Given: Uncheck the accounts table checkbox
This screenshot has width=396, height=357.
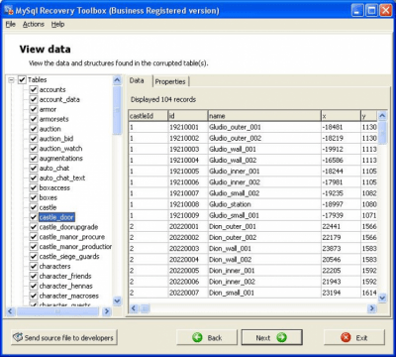Looking at the screenshot, I should [x=34, y=89].
